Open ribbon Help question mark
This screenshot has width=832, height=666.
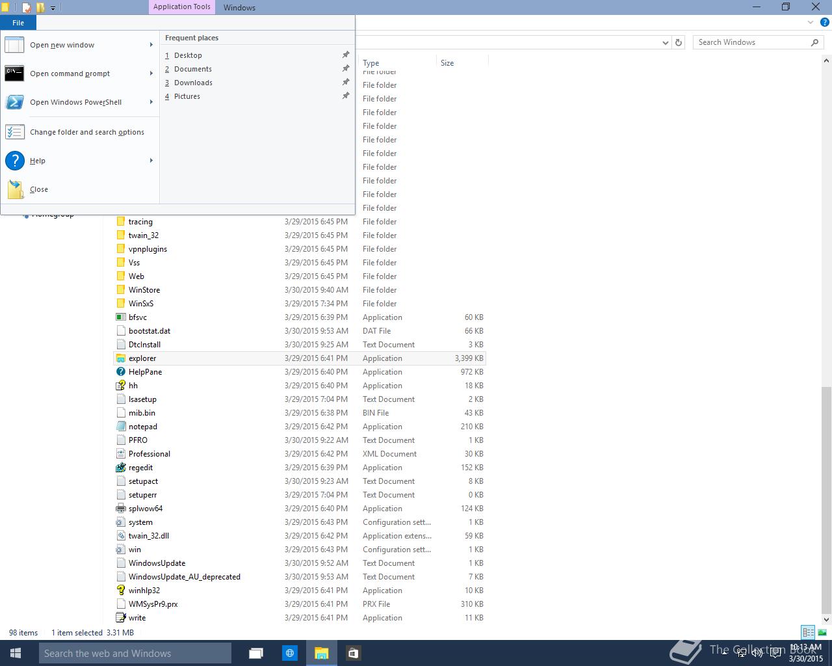pyautogui.click(x=825, y=22)
